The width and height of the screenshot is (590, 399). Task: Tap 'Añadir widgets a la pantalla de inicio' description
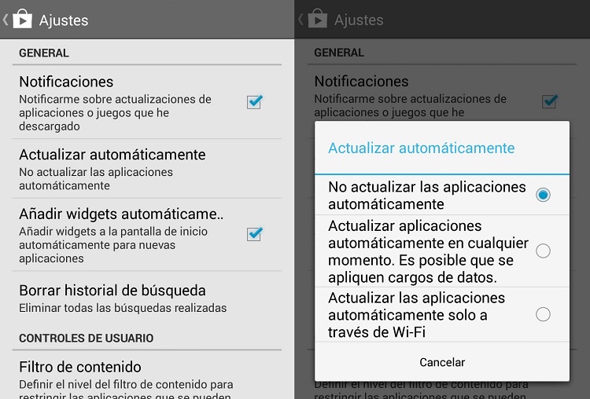click(113, 232)
